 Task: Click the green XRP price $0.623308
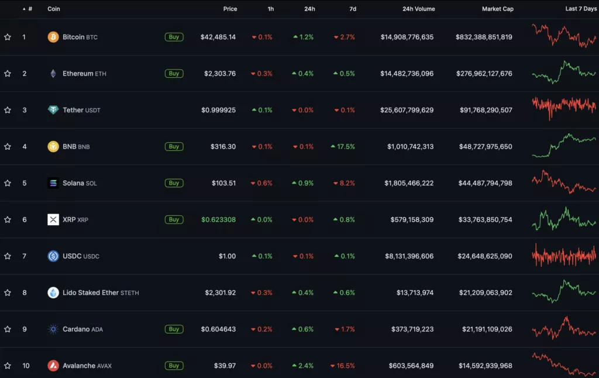(x=219, y=219)
